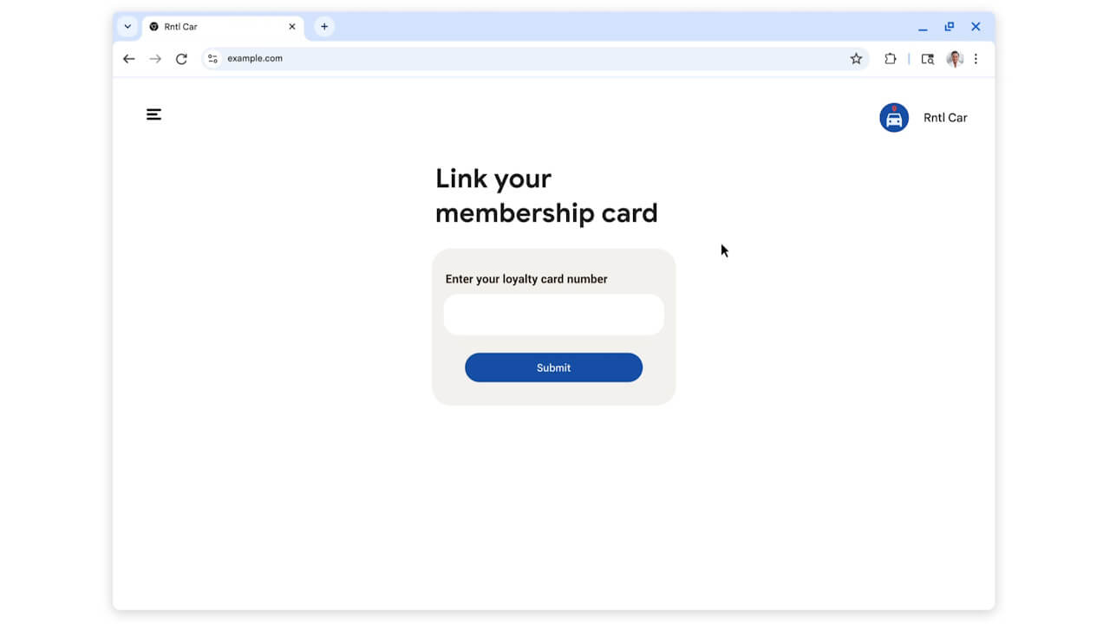Viewport: 1110px width, 624px height.
Task: Open the Extensions puzzle icon
Action: coord(890,59)
